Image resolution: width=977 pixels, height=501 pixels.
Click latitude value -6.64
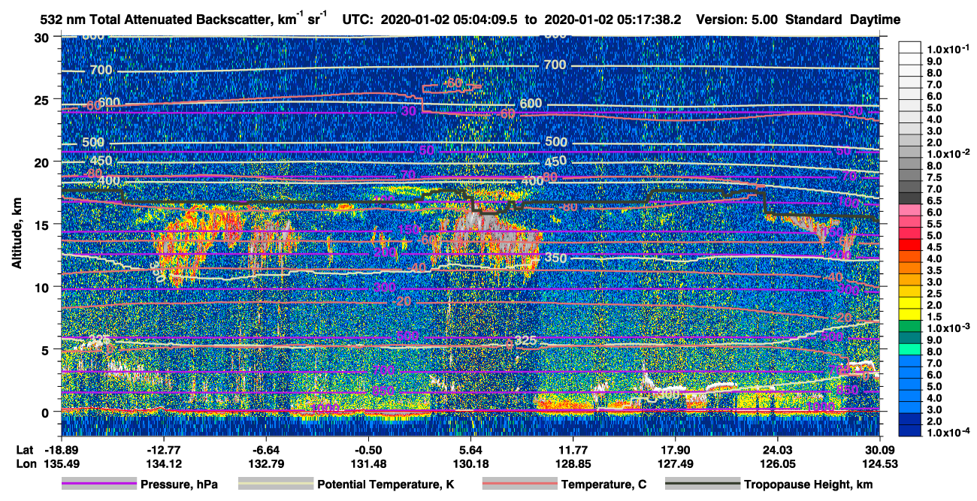click(265, 449)
